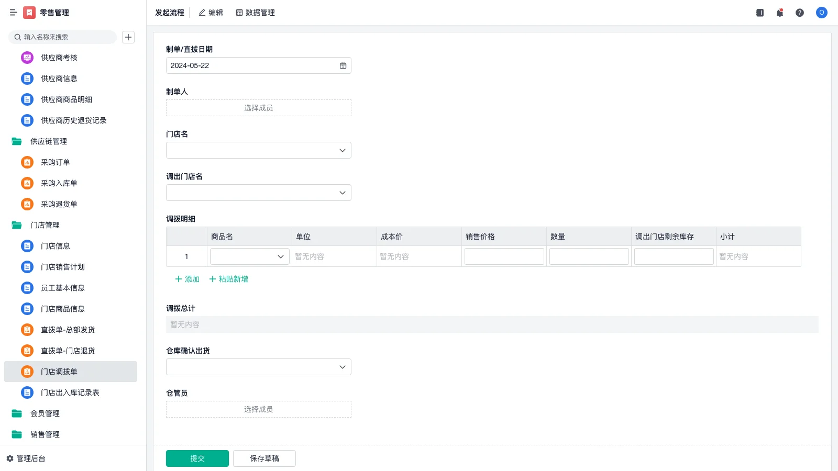Save draft using 保存草稿 button
The width and height of the screenshot is (838, 471).
click(x=264, y=458)
